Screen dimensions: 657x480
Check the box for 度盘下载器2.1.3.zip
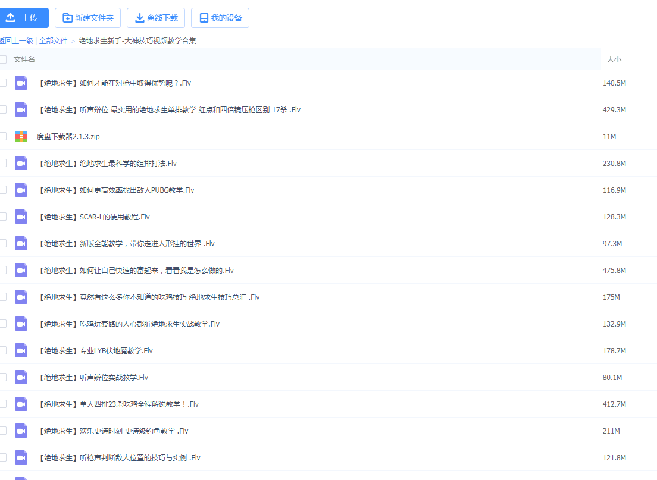pos(3,136)
